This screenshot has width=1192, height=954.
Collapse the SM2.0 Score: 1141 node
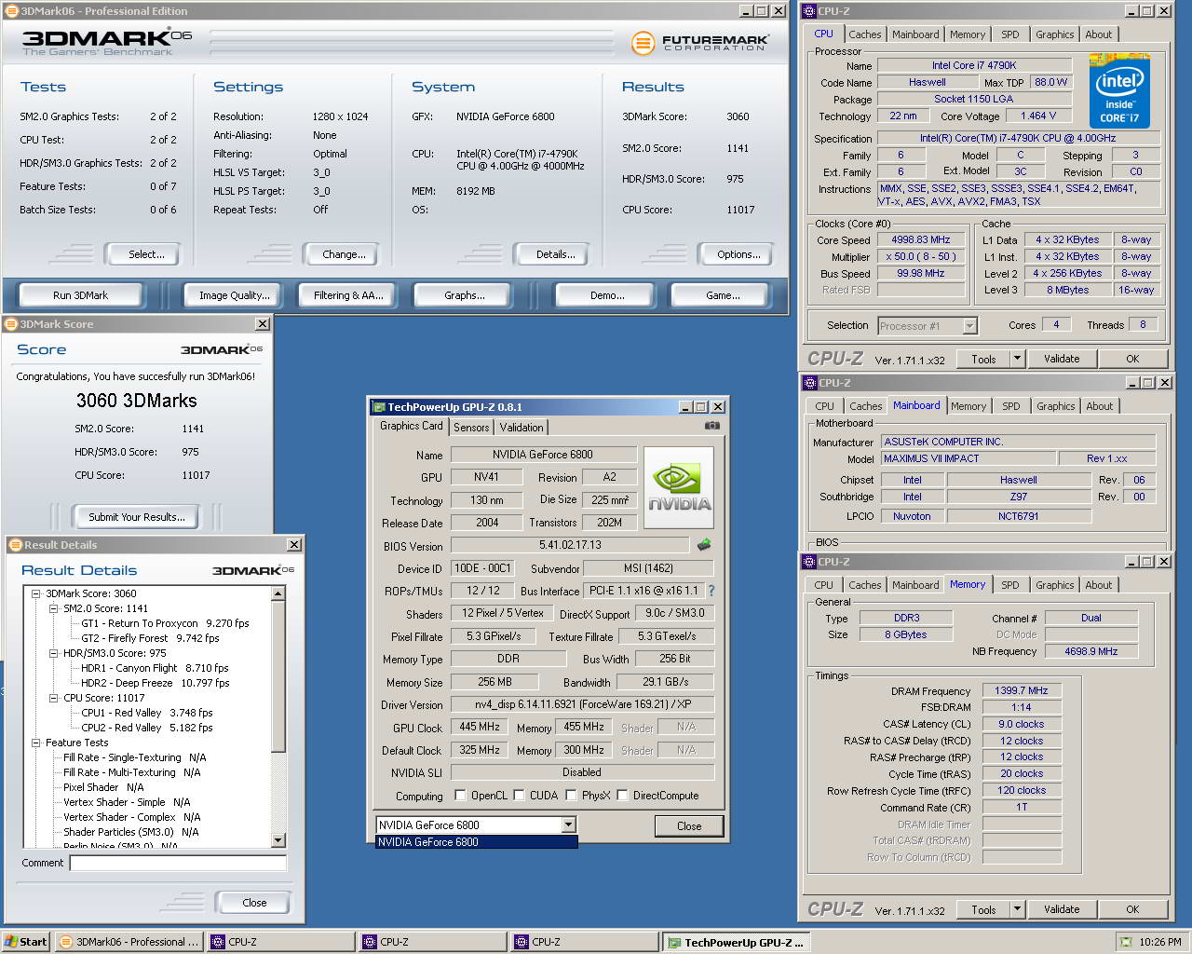(x=54, y=608)
